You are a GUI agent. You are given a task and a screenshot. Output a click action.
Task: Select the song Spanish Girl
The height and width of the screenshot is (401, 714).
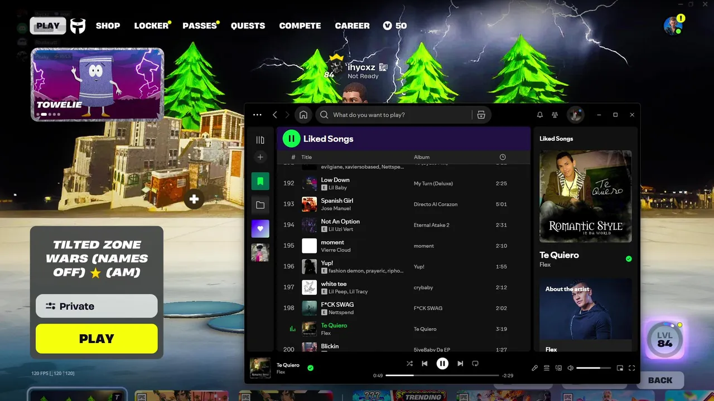(337, 200)
